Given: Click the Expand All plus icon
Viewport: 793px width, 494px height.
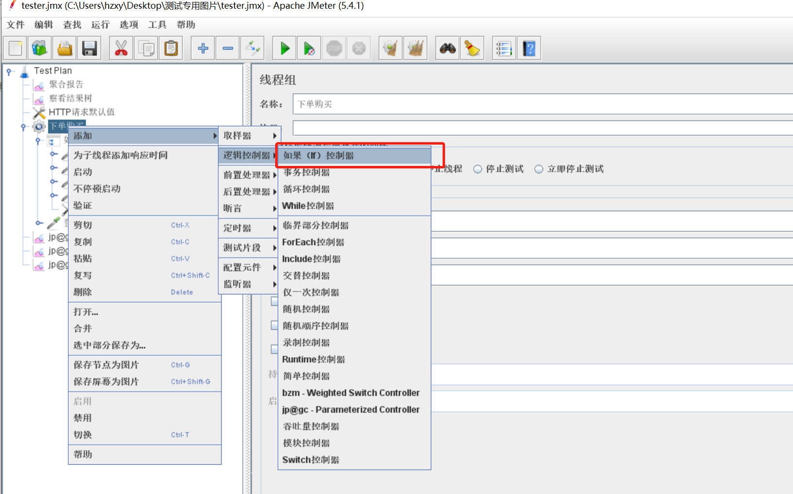Looking at the screenshot, I should click(203, 48).
